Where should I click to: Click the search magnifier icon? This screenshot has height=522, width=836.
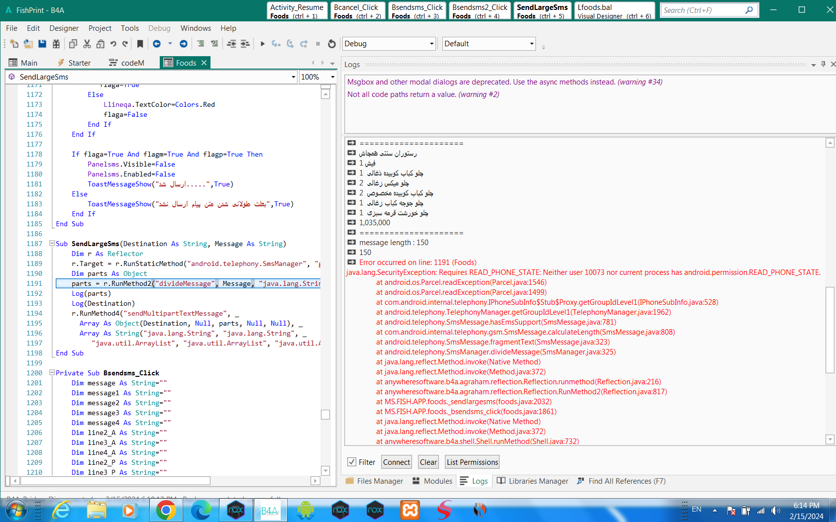point(749,10)
